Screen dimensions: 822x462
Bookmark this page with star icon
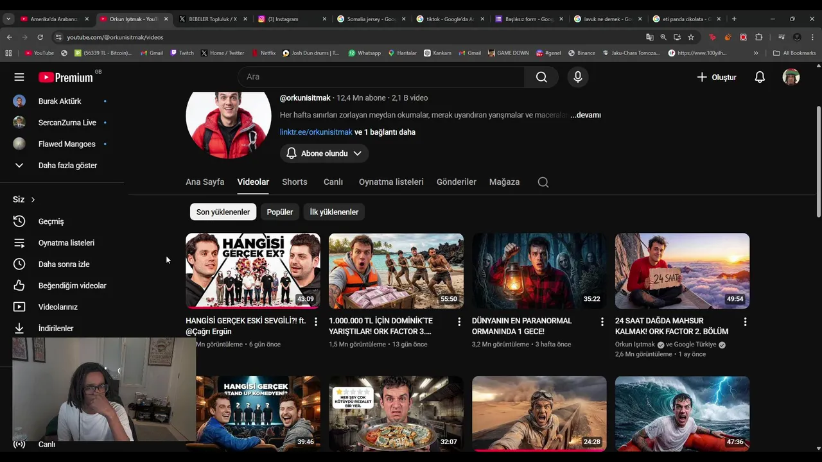pos(691,37)
